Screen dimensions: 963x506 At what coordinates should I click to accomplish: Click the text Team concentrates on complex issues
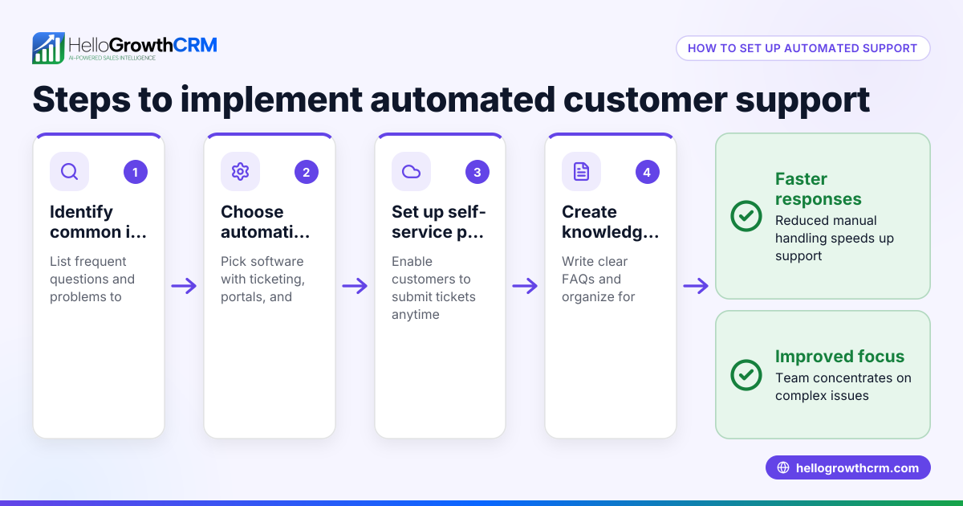coord(843,387)
